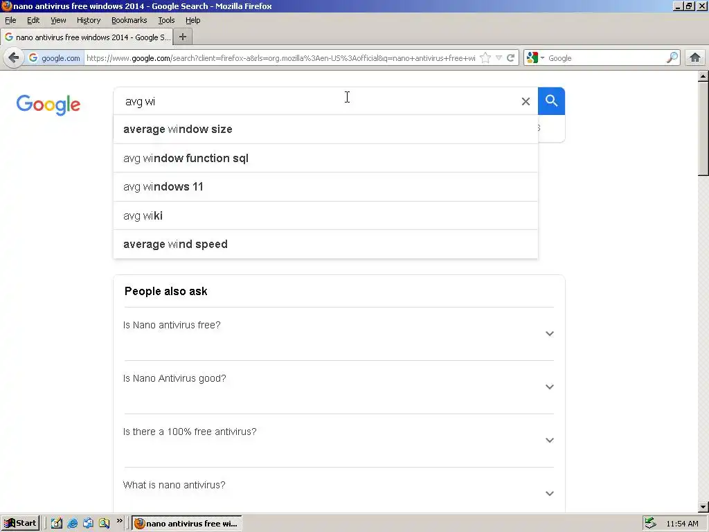709x532 pixels.
Task: Click into the Google query field 'avg wi'
Action: pyautogui.click(x=316, y=101)
